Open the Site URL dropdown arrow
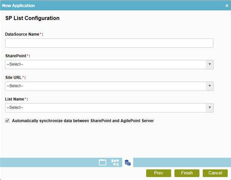 point(210,86)
